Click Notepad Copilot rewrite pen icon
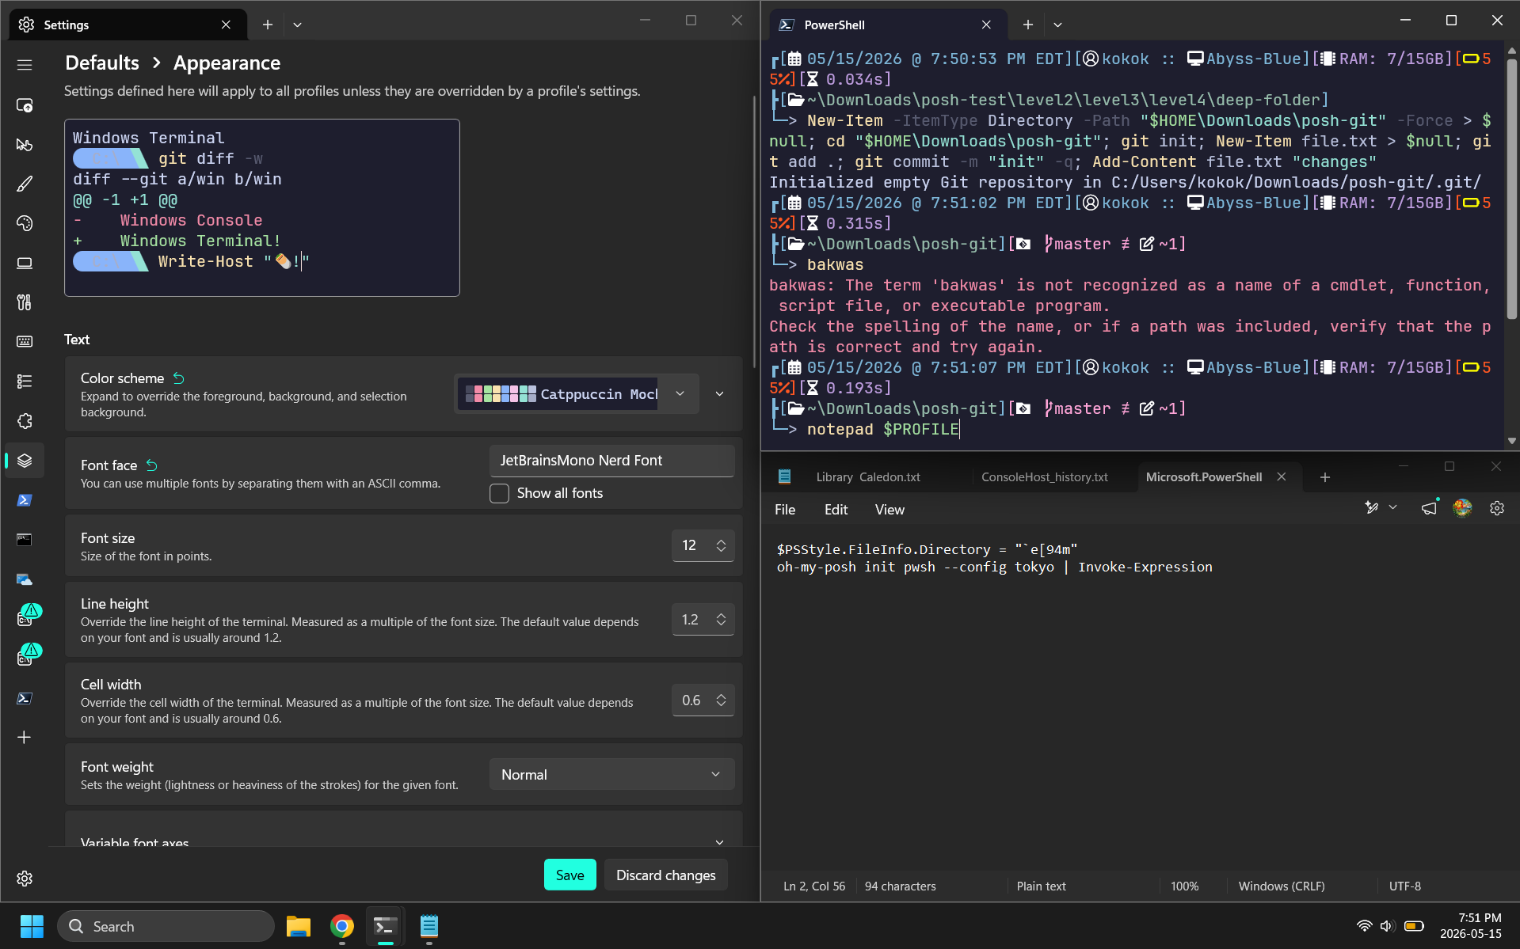The width and height of the screenshot is (1520, 949). click(x=1371, y=508)
